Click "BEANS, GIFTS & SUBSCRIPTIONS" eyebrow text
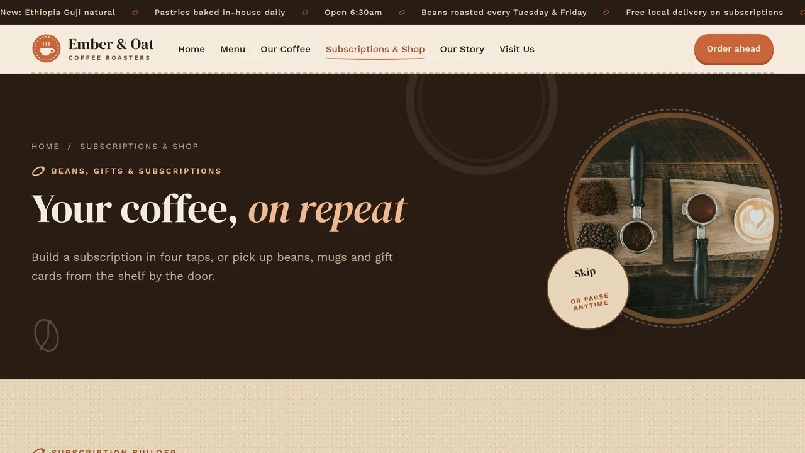 pyautogui.click(x=136, y=171)
